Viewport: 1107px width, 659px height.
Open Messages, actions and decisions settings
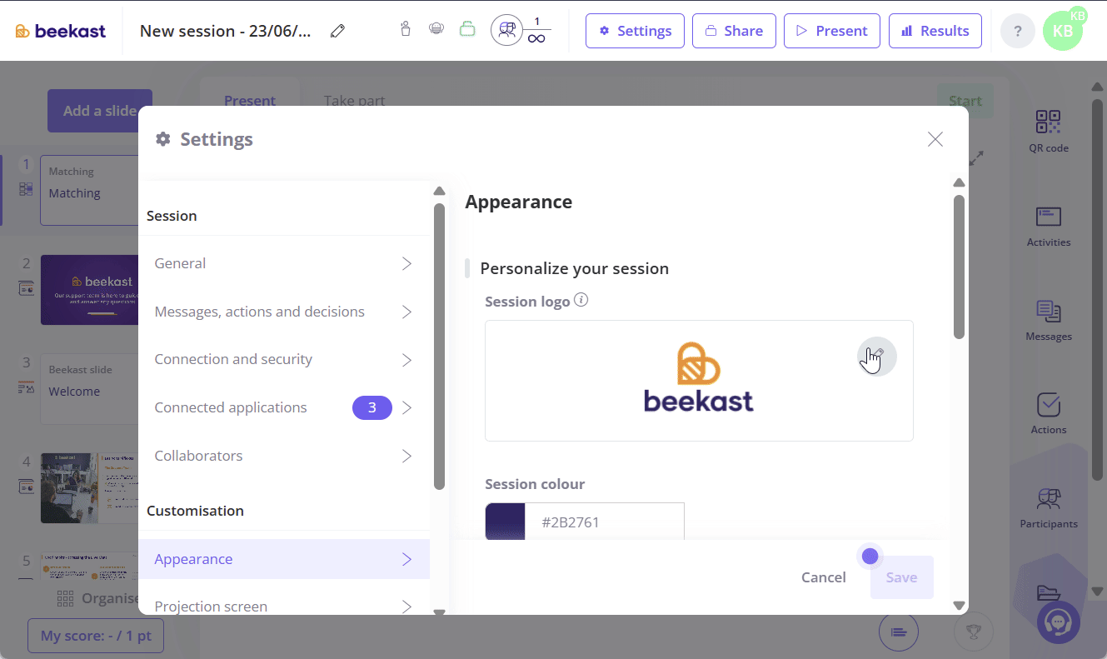tap(284, 312)
